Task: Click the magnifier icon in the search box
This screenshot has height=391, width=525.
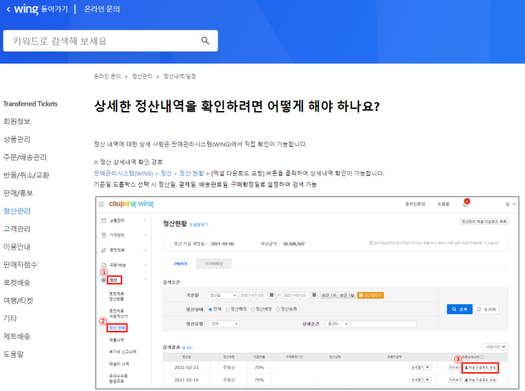Action: [x=205, y=40]
